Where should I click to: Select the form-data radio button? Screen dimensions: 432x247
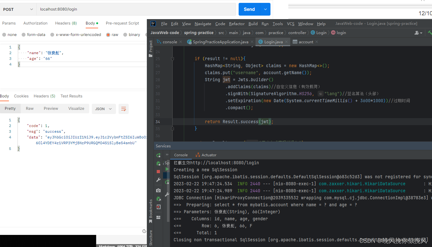pyautogui.click(x=24, y=35)
